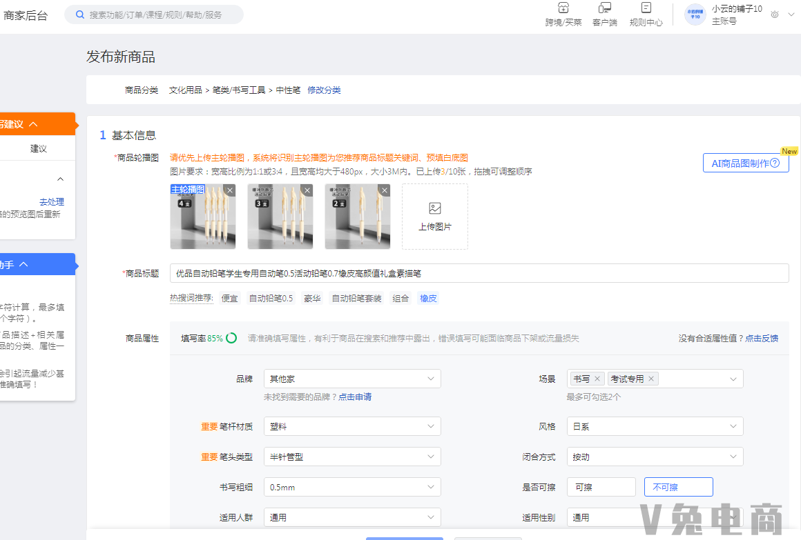Click the 小云的铺子10 avatar icon

tap(695, 14)
